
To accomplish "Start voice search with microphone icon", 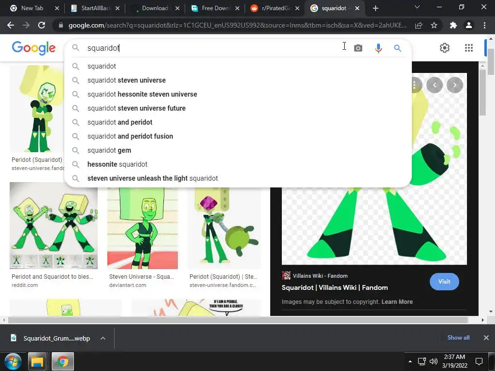I will pyautogui.click(x=378, y=48).
